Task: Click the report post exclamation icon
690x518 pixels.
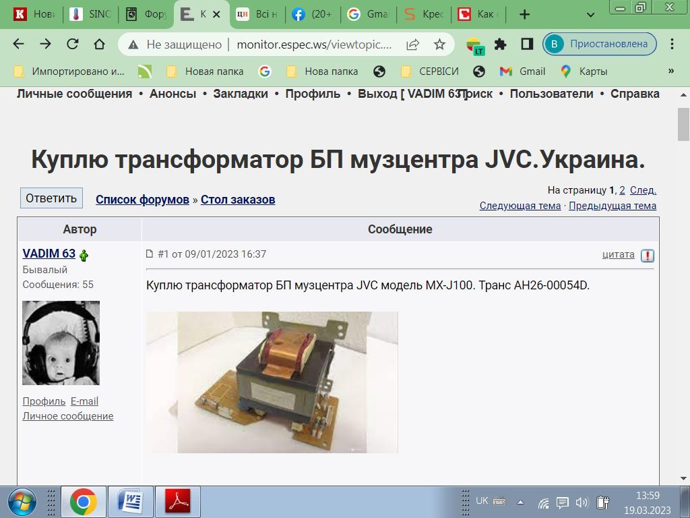Action: click(x=648, y=256)
